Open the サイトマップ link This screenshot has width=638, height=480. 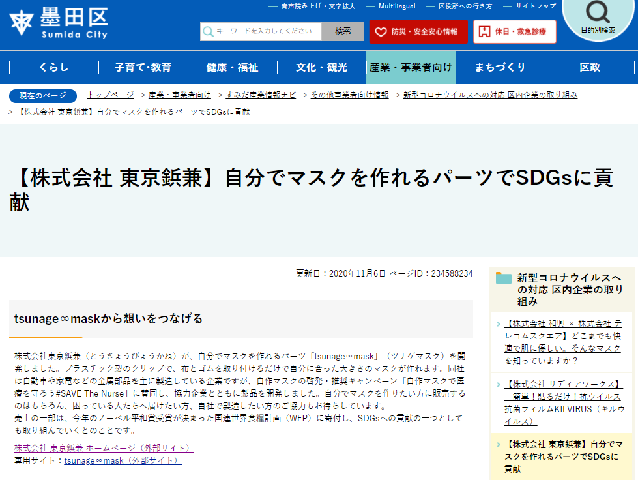(536, 6)
